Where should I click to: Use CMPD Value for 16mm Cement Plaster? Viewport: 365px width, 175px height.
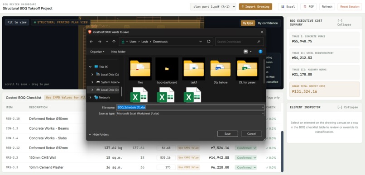tap(188, 167)
